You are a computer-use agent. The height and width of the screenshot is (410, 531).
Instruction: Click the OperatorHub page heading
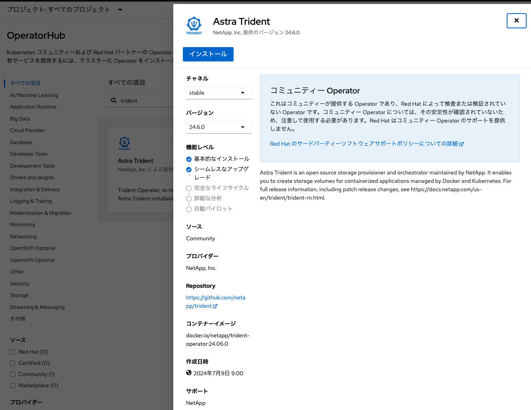pos(36,36)
